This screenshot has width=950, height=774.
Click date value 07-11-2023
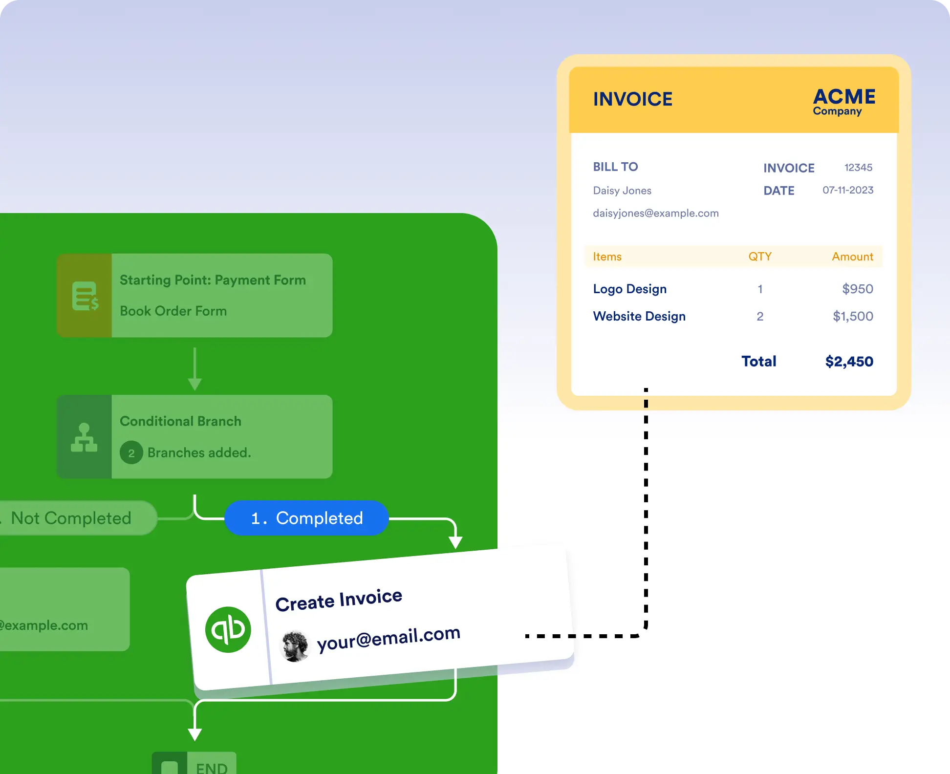[848, 190]
